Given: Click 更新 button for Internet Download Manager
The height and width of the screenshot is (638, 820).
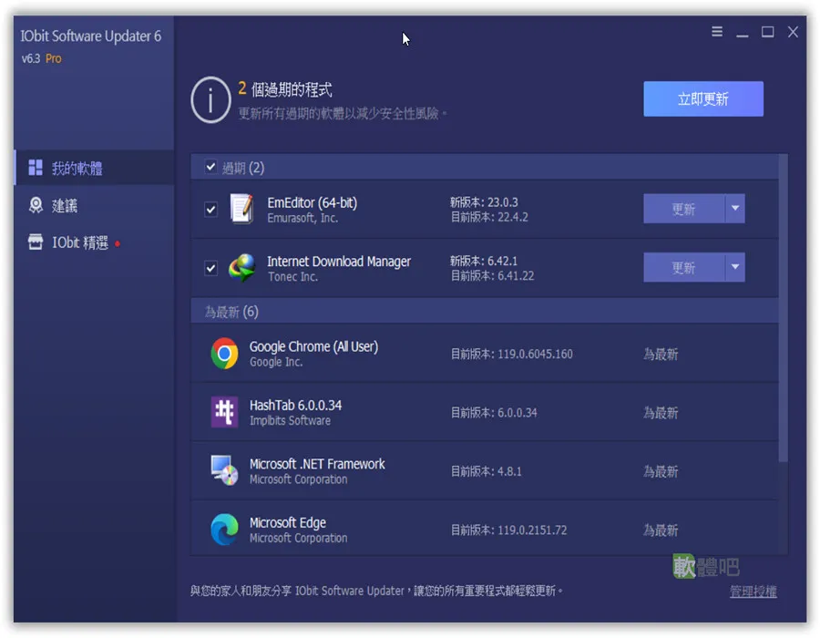Looking at the screenshot, I should pyautogui.click(x=684, y=267).
